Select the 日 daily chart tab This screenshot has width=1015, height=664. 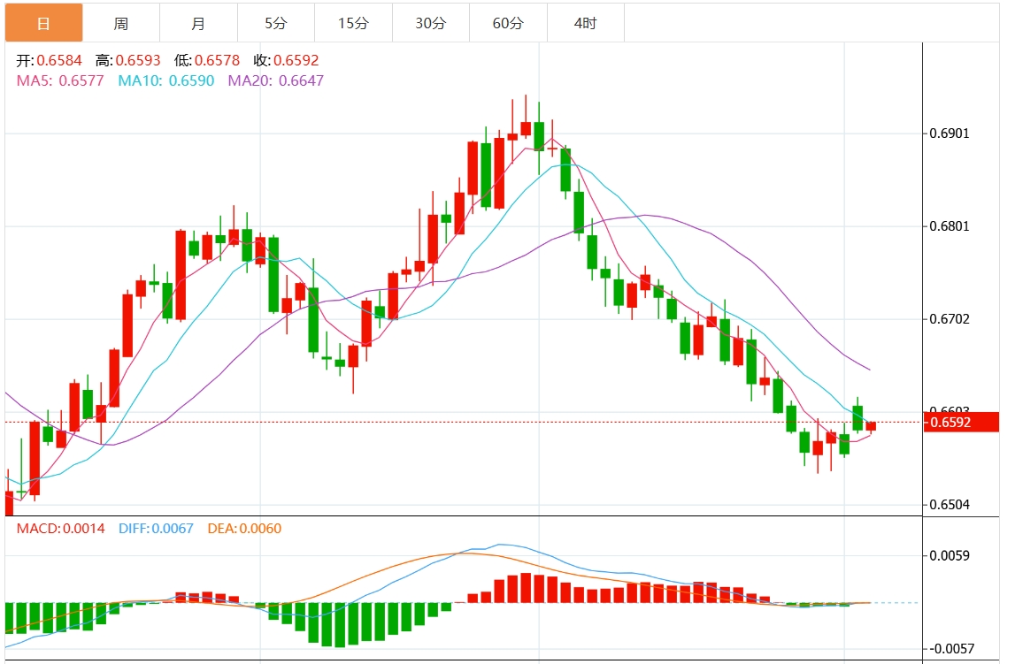[43, 23]
